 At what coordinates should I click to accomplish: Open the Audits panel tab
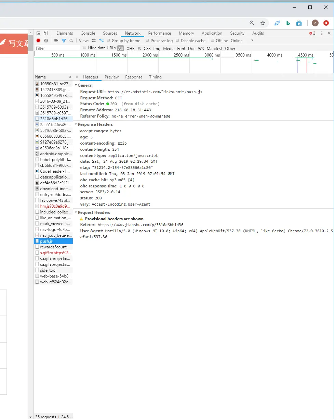pyautogui.click(x=258, y=33)
